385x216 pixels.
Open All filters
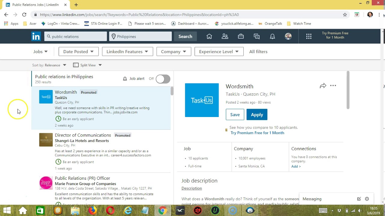coord(258,52)
